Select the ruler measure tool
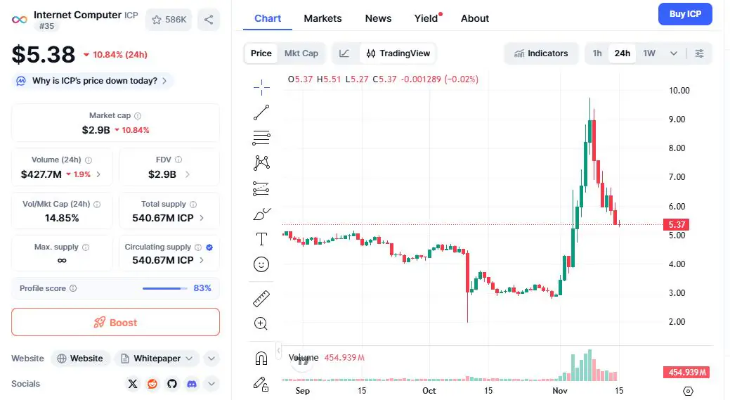 pos(261,298)
